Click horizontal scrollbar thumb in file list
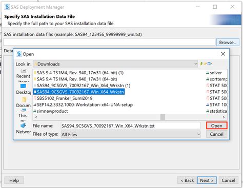The image size is (243, 188). click(163, 117)
